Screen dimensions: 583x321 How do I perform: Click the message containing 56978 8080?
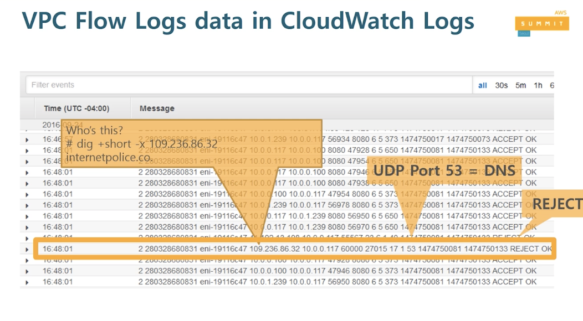[337, 205]
